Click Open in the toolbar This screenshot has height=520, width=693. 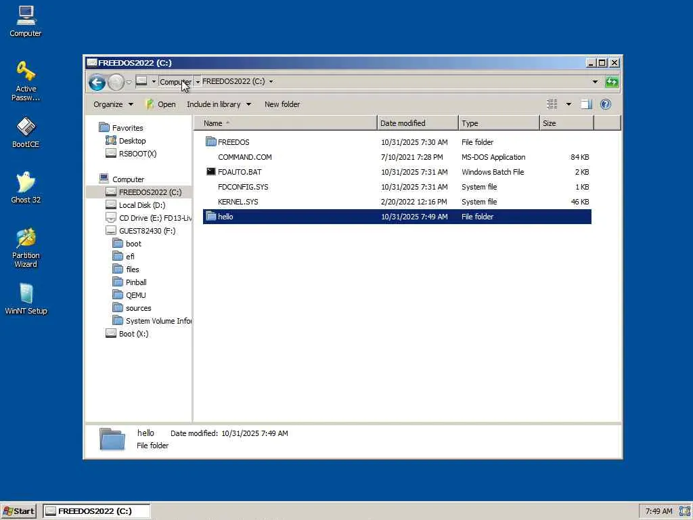click(x=161, y=104)
